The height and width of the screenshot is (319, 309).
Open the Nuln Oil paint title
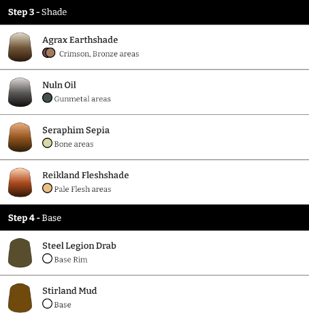[59, 85]
